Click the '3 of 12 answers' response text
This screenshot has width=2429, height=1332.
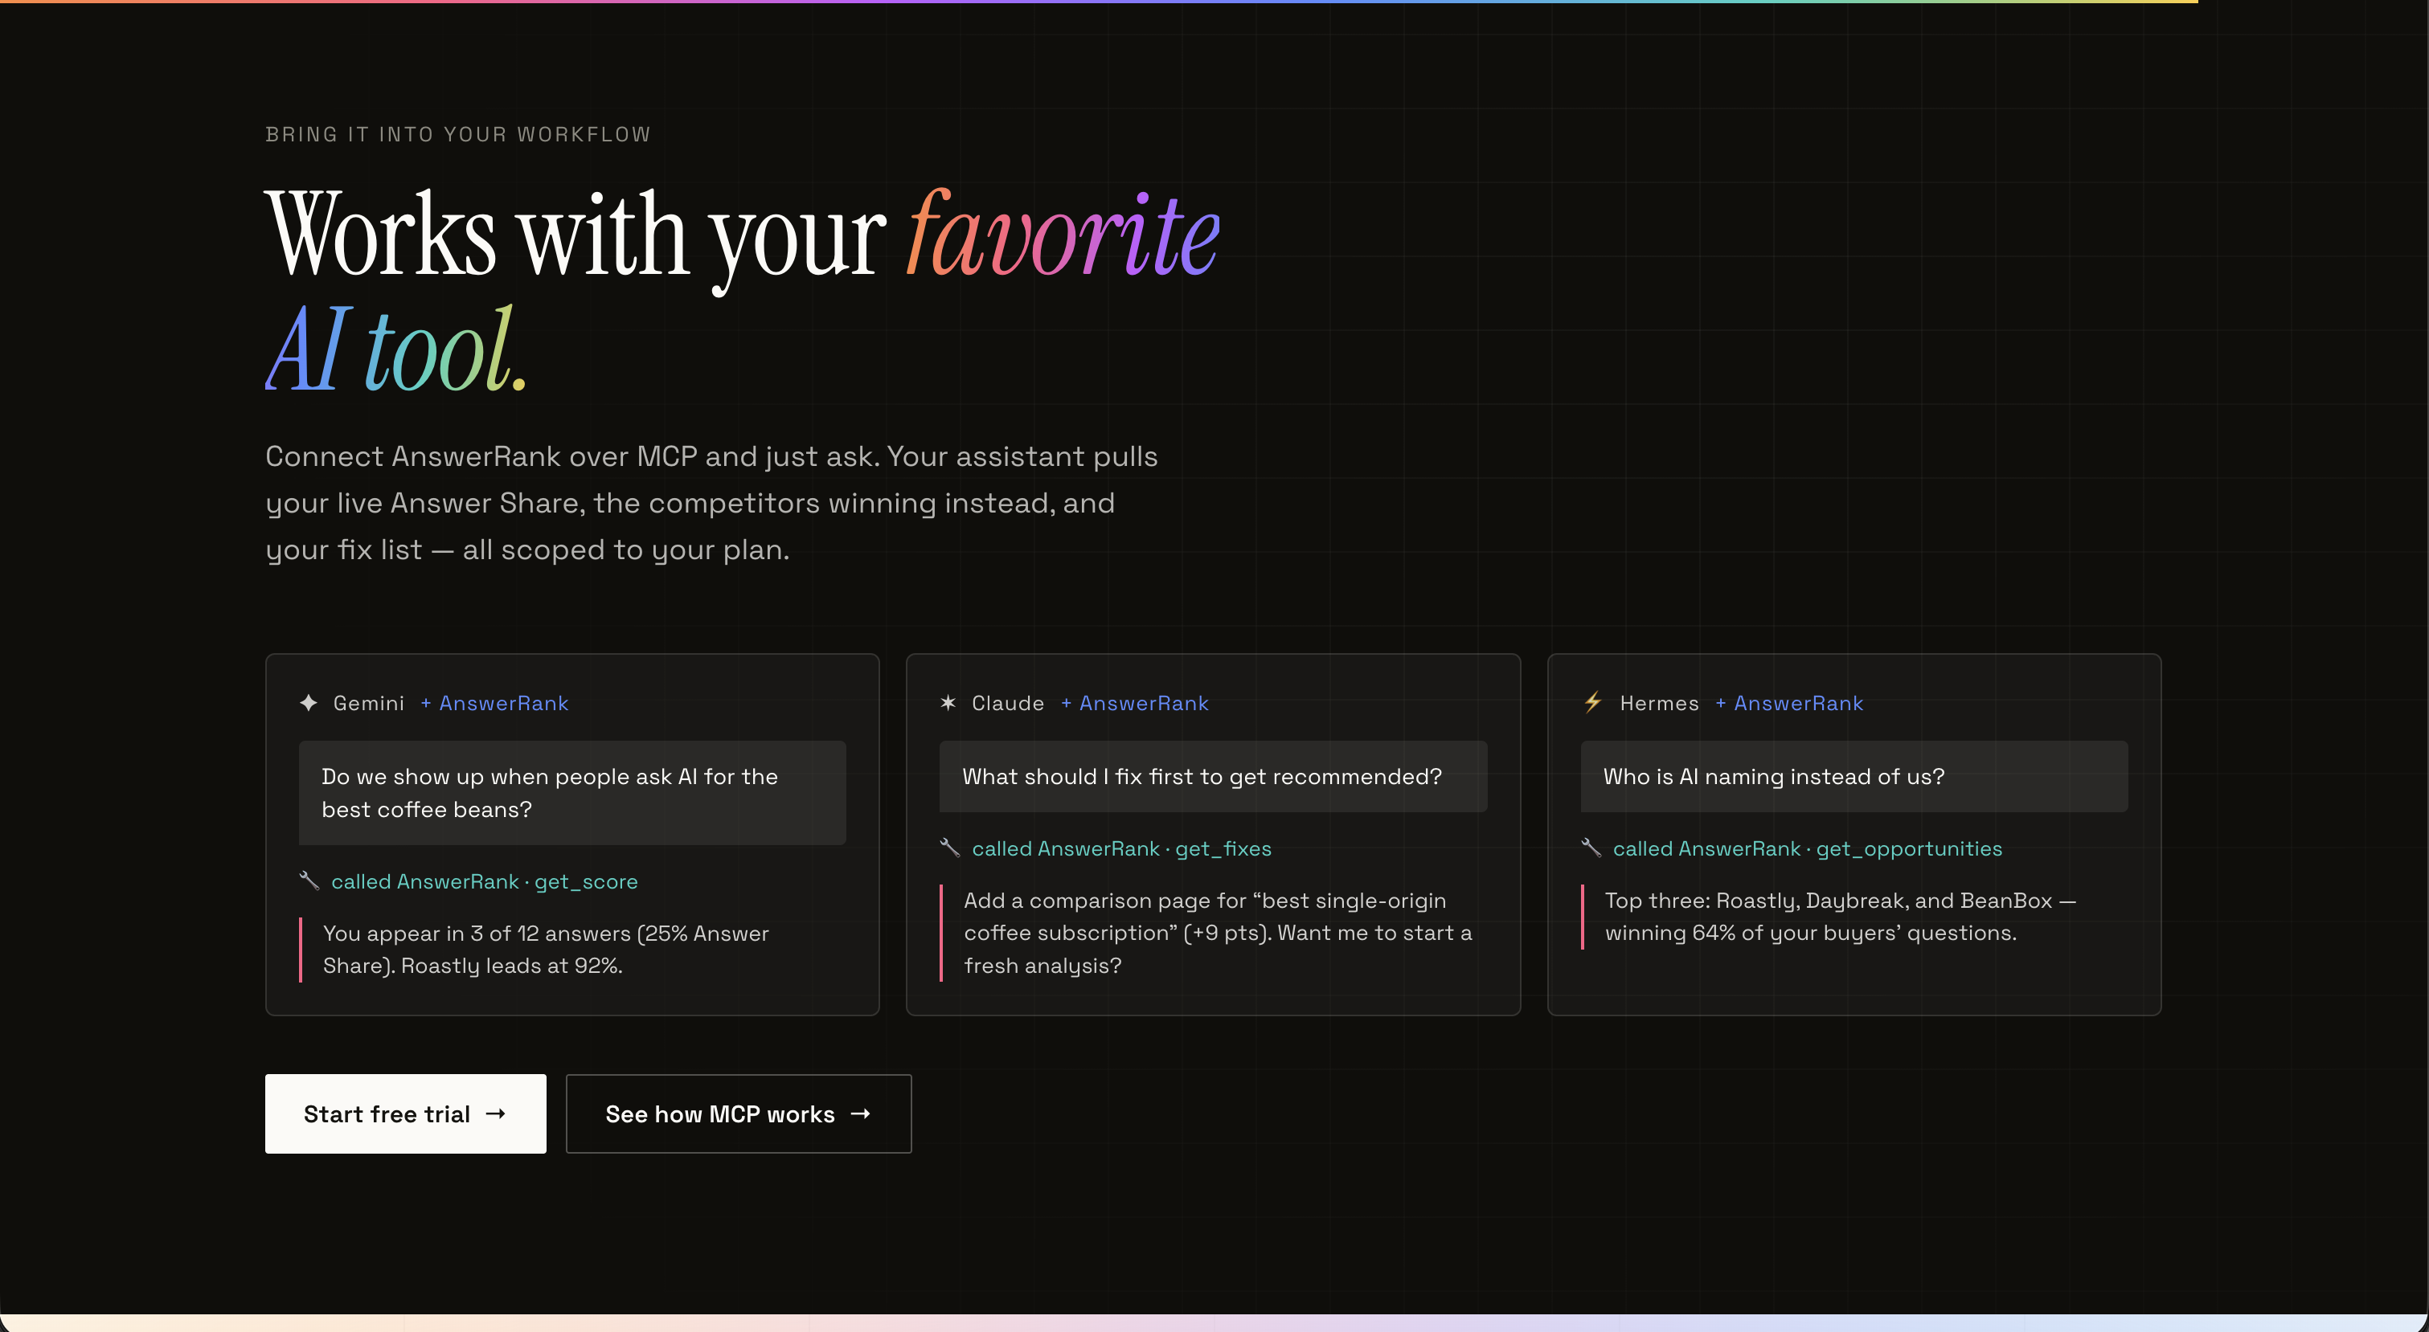coord(546,950)
